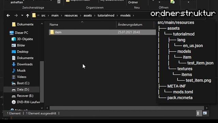Switch to large icons view

point(205,113)
